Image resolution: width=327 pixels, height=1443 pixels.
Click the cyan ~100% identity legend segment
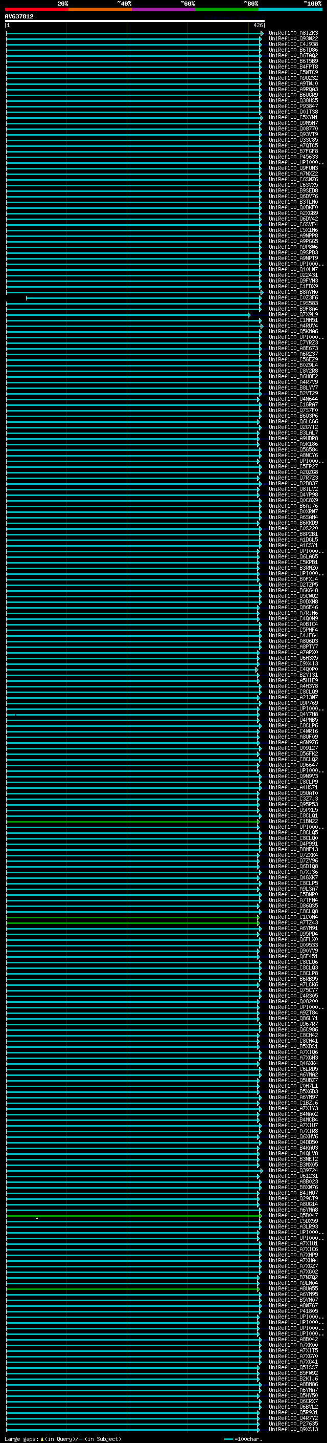[x=290, y=9]
